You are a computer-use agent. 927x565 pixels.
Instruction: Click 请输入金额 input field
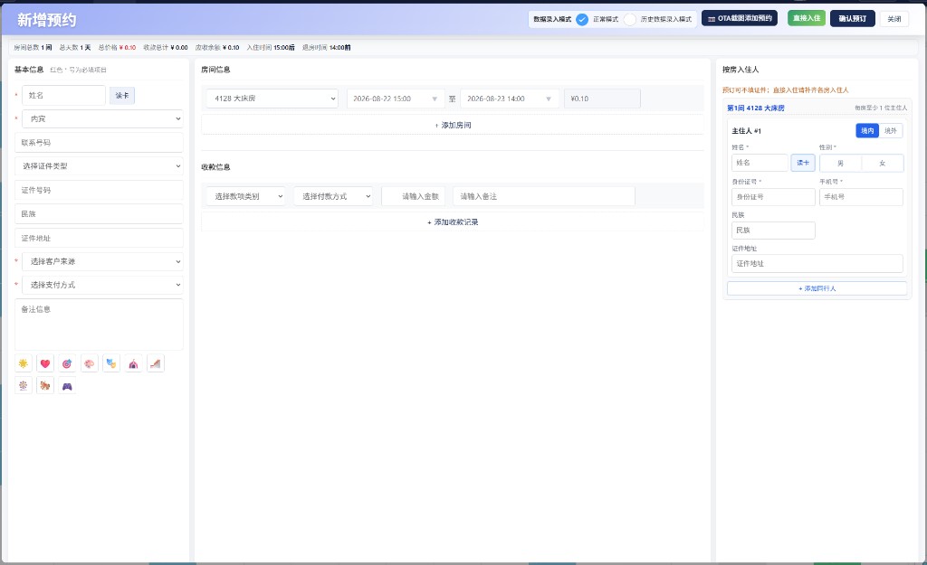click(413, 196)
